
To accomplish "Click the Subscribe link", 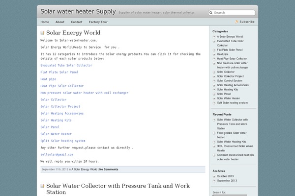I will coord(247,22).
